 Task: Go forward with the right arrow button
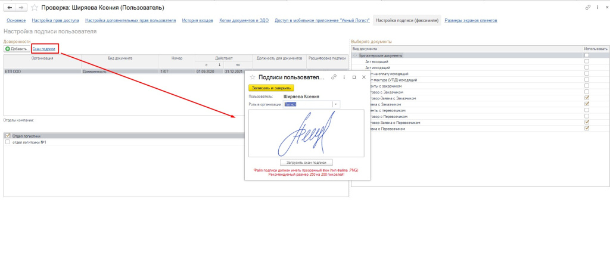point(21,7)
